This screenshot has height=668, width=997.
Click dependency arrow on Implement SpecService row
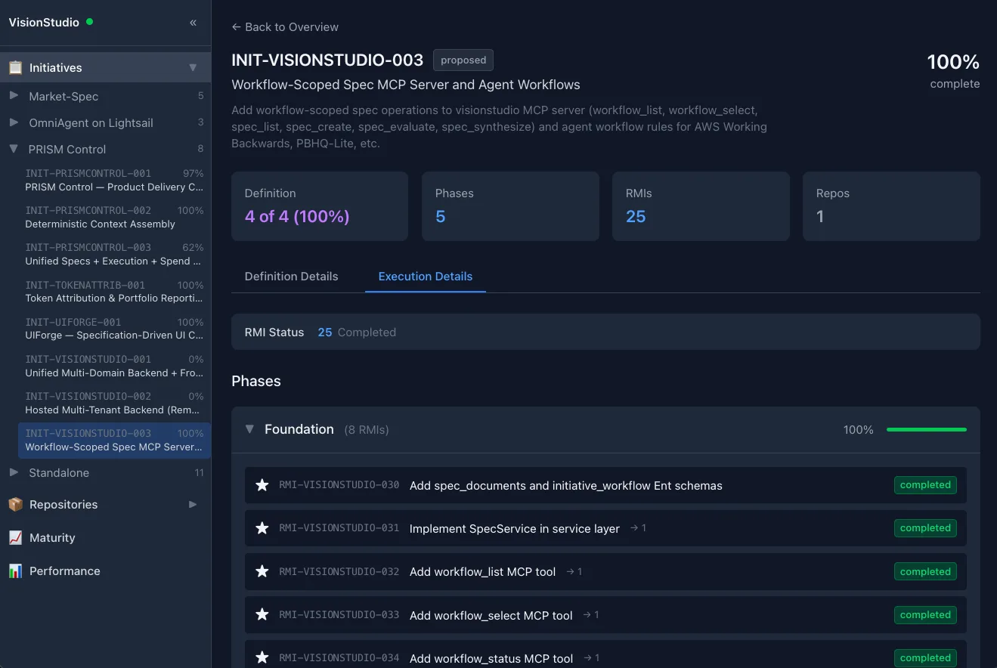tap(638, 528)
